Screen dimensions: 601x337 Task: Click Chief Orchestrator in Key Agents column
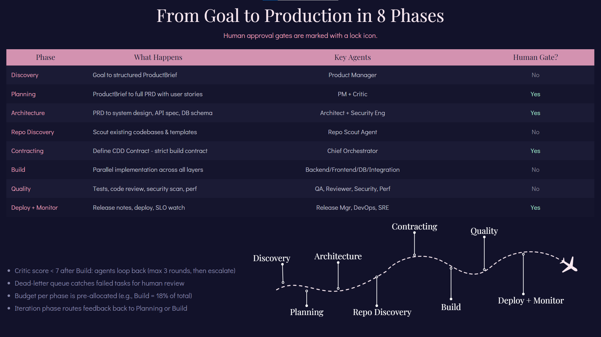(352, 151)
